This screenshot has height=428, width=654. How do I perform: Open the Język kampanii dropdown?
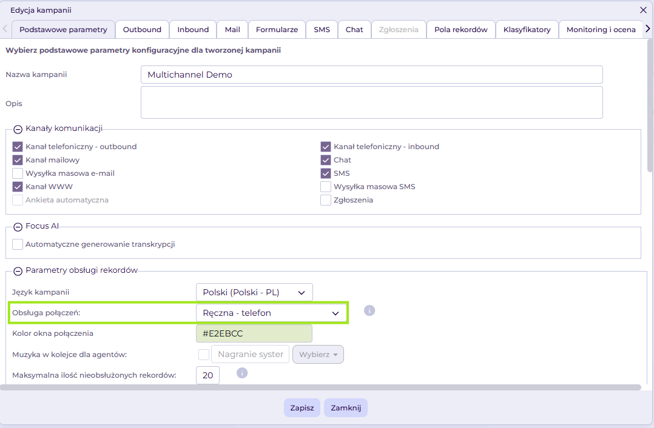click(x=254, y=292)
